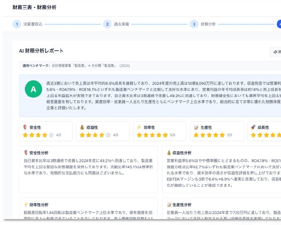Click the memo icon beside 生産性分析

tap(169, 205)
